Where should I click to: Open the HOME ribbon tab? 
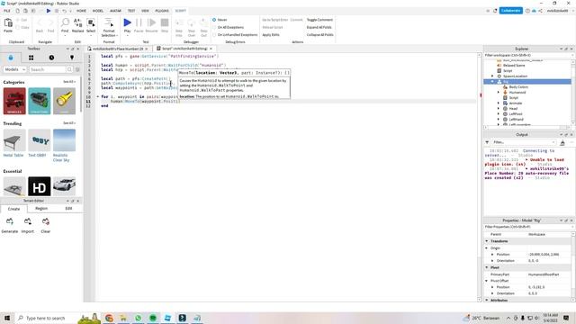click(81, 11)
